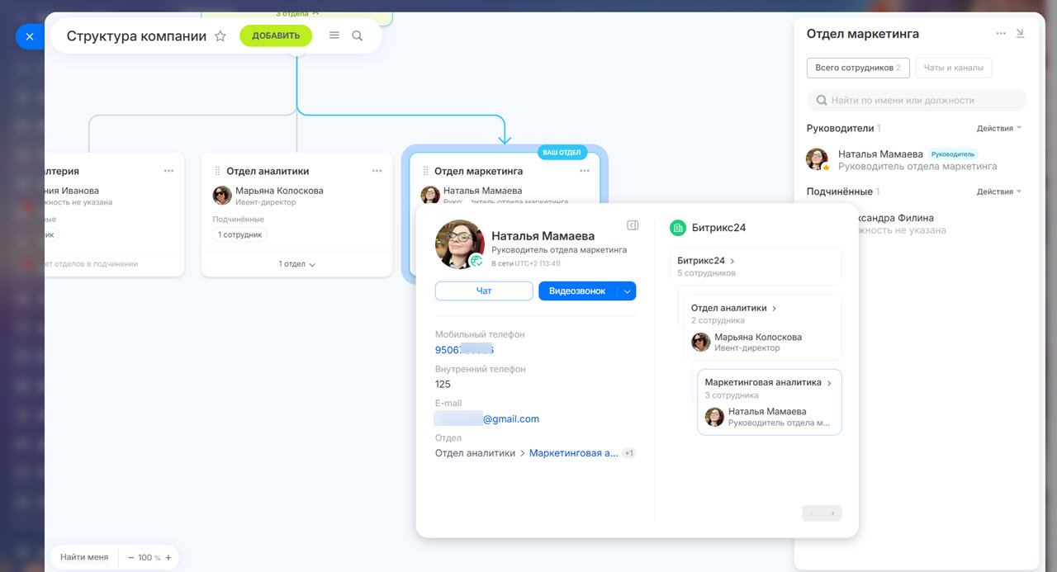
Task: Click zoom out minus button
Action: tap(131, 557)
